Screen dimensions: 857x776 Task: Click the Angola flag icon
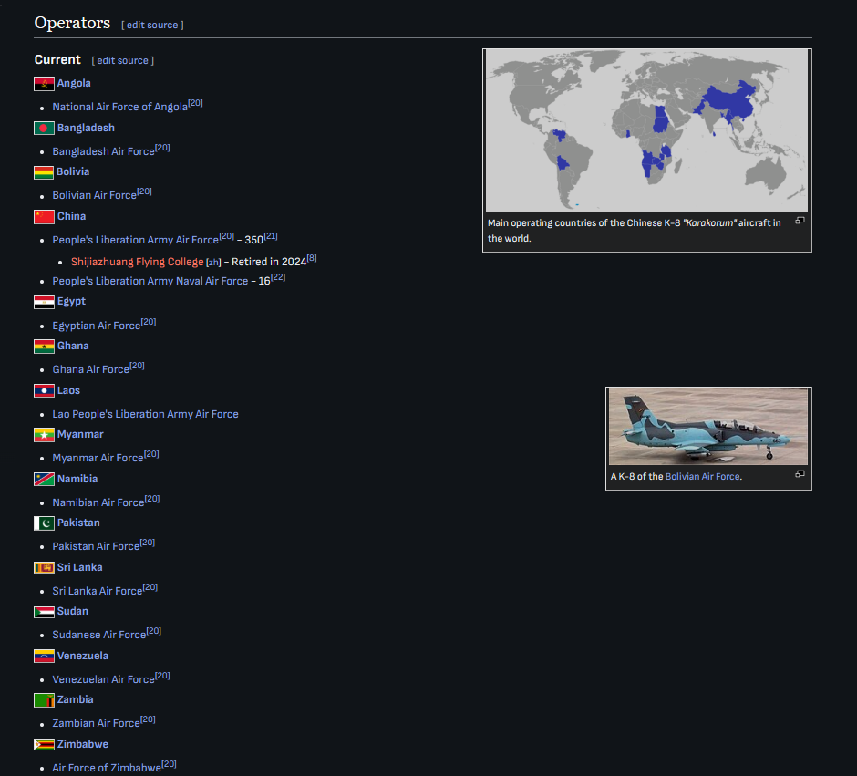point(44,84)
